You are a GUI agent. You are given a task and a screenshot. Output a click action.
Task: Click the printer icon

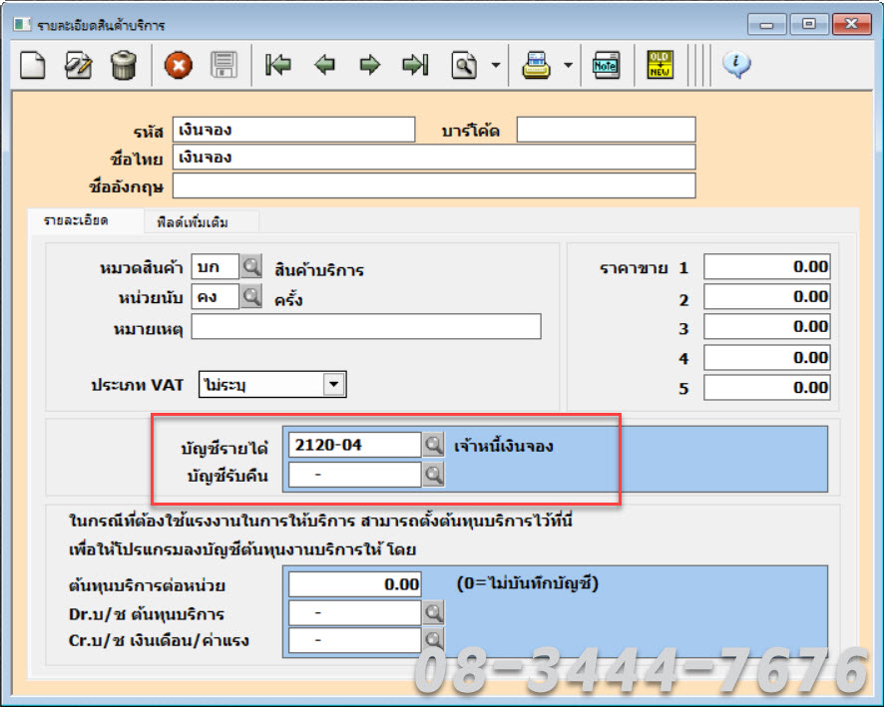point(536,65)
